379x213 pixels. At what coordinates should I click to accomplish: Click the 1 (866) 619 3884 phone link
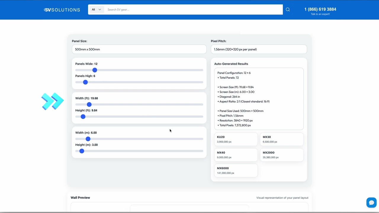[x=320, y=9]
